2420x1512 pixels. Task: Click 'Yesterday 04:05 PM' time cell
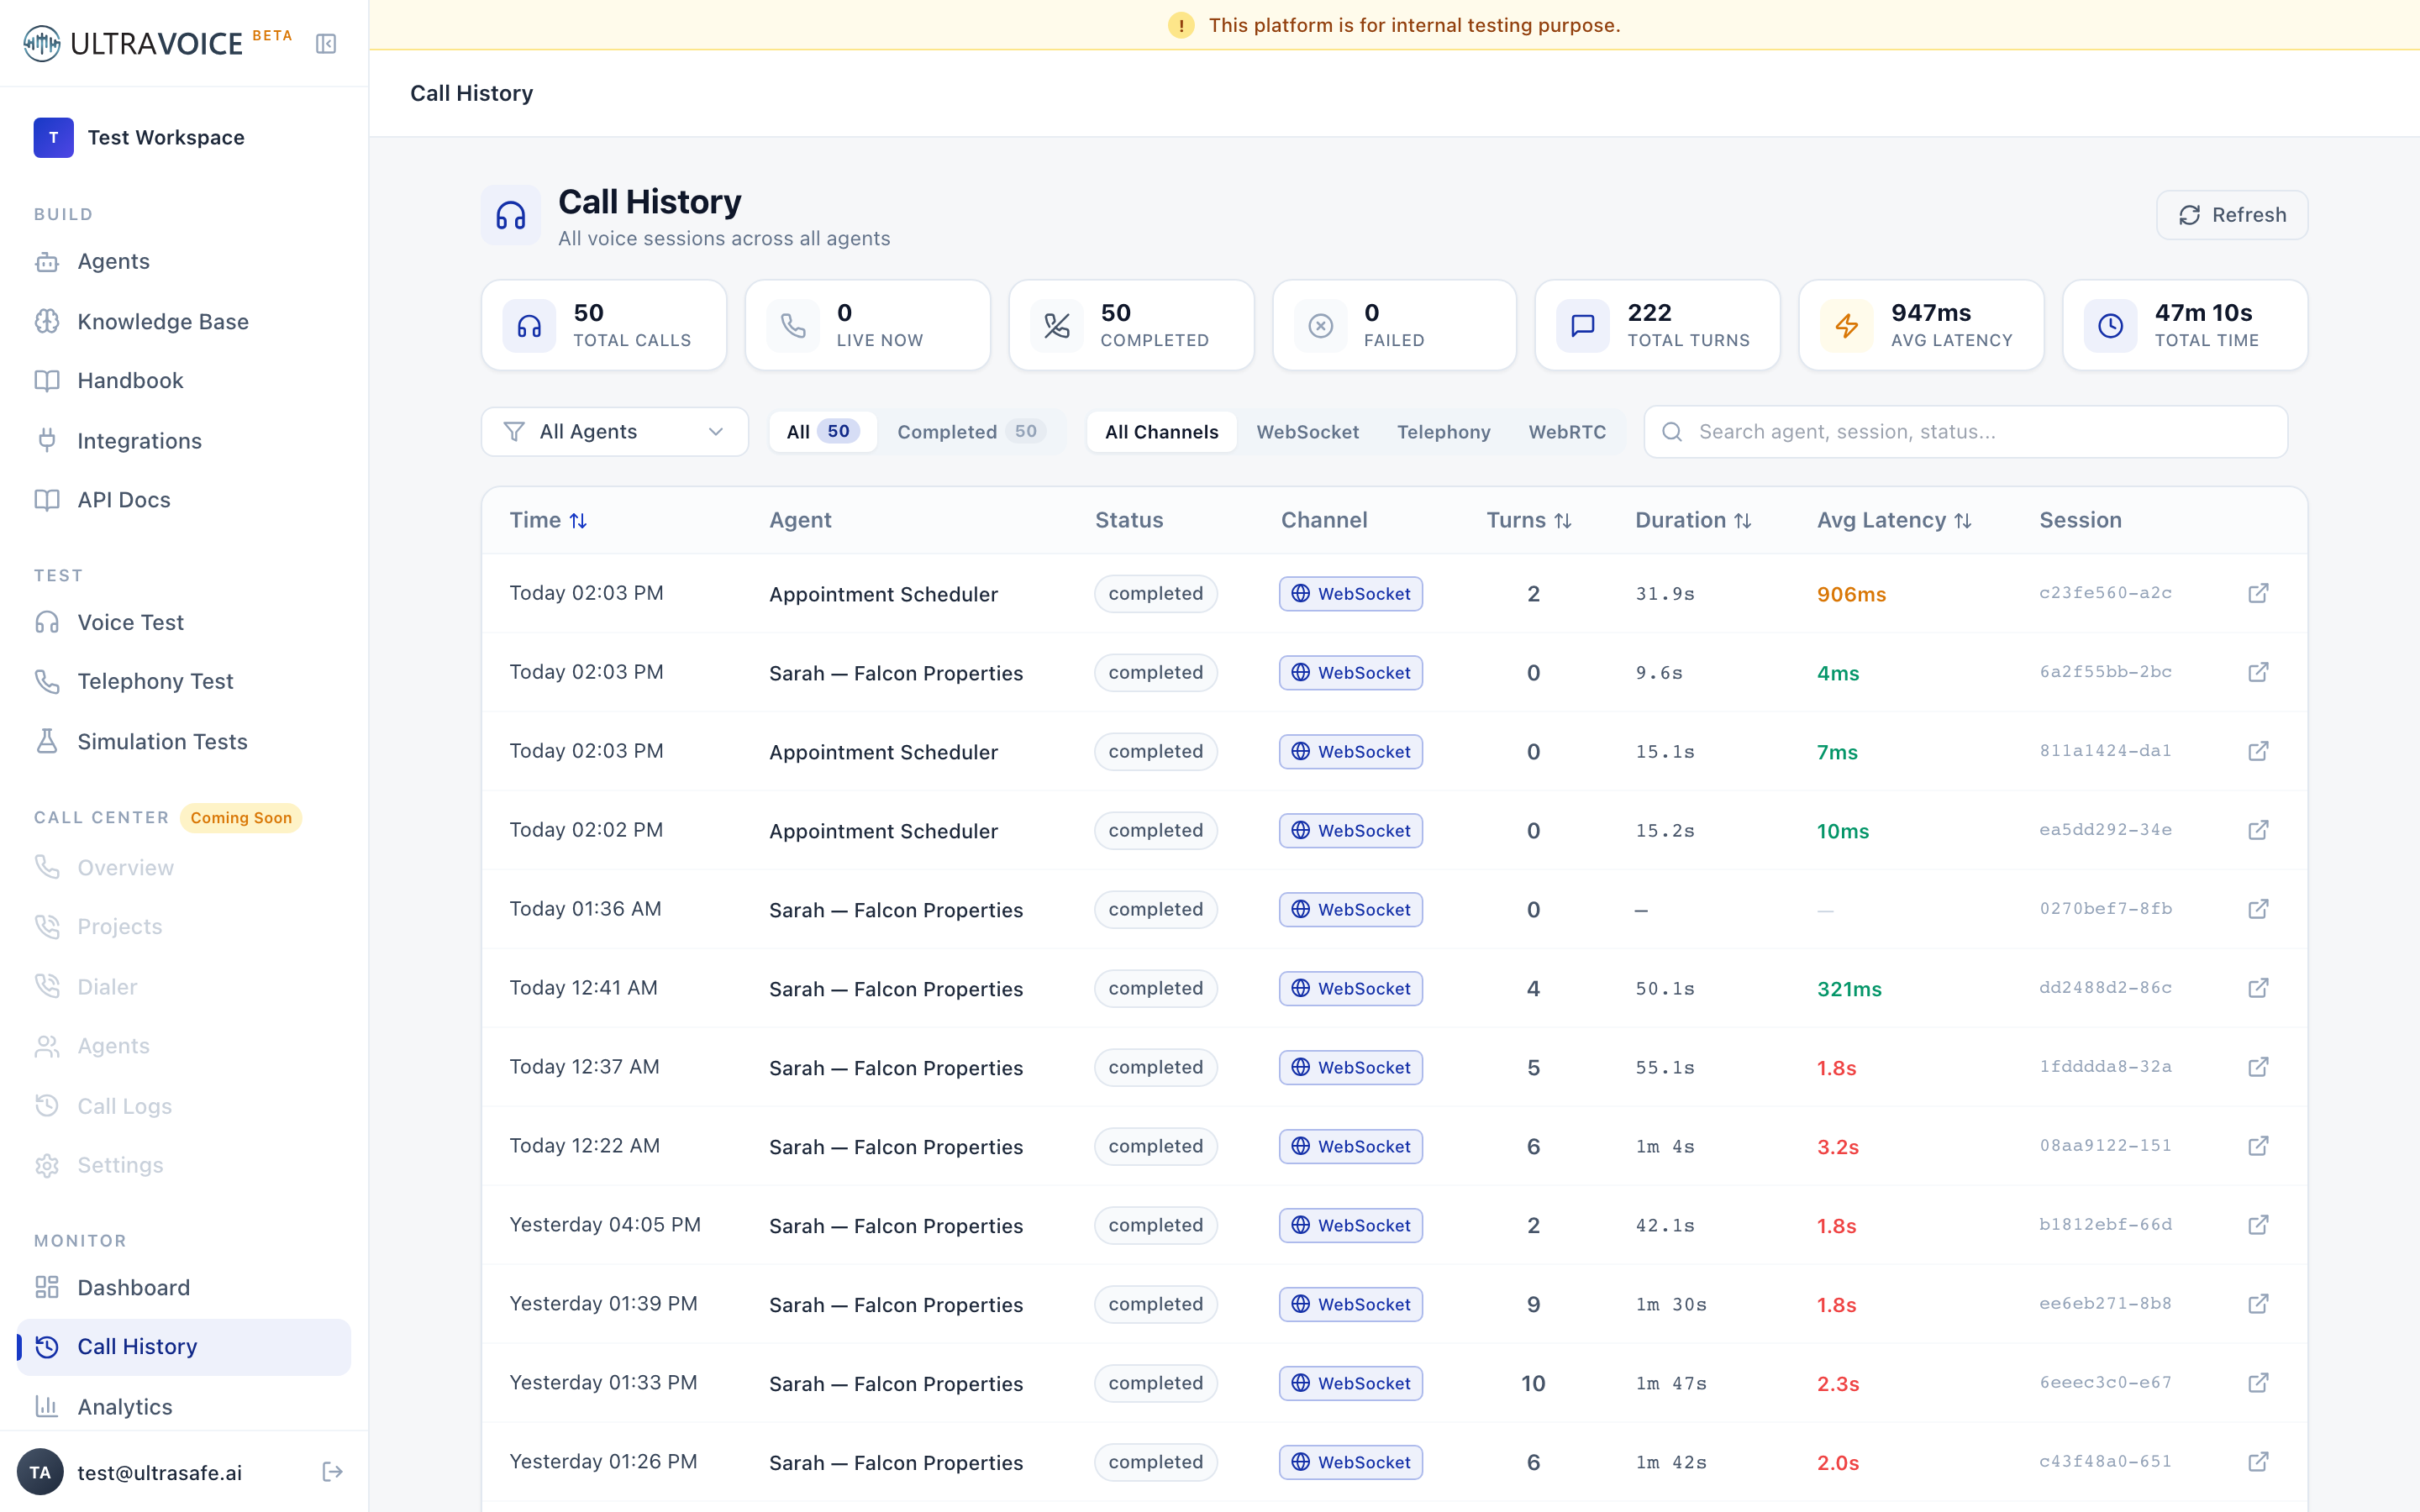tap(605, 1225)
